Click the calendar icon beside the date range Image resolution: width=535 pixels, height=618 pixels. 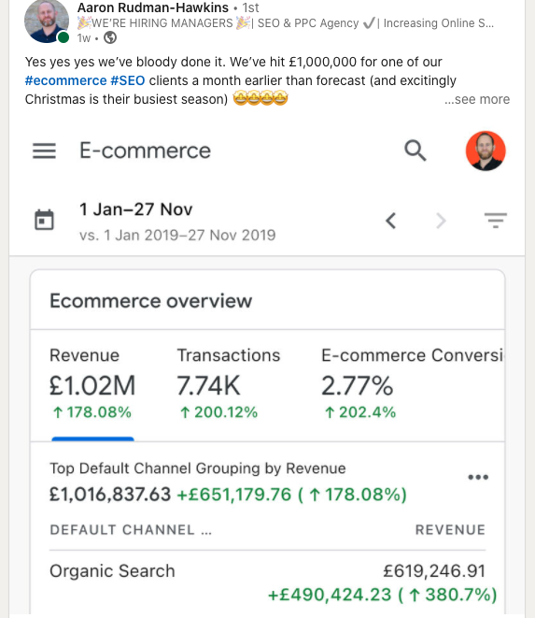pyautogui.click(x=44, y=220)
